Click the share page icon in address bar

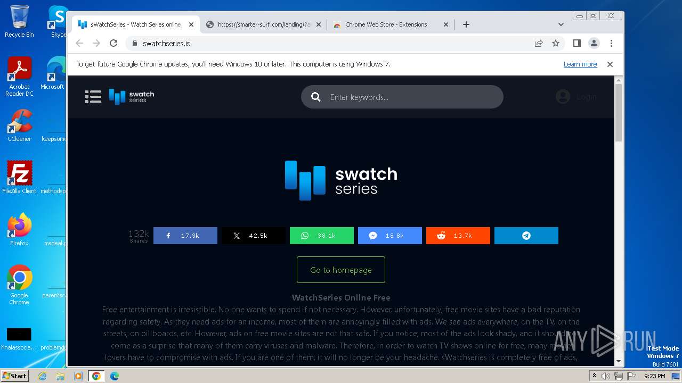pos(539,44)
